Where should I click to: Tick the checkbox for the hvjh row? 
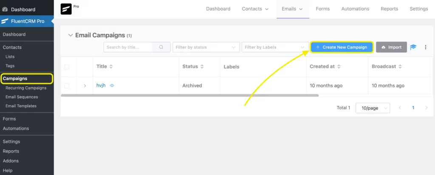67,86
